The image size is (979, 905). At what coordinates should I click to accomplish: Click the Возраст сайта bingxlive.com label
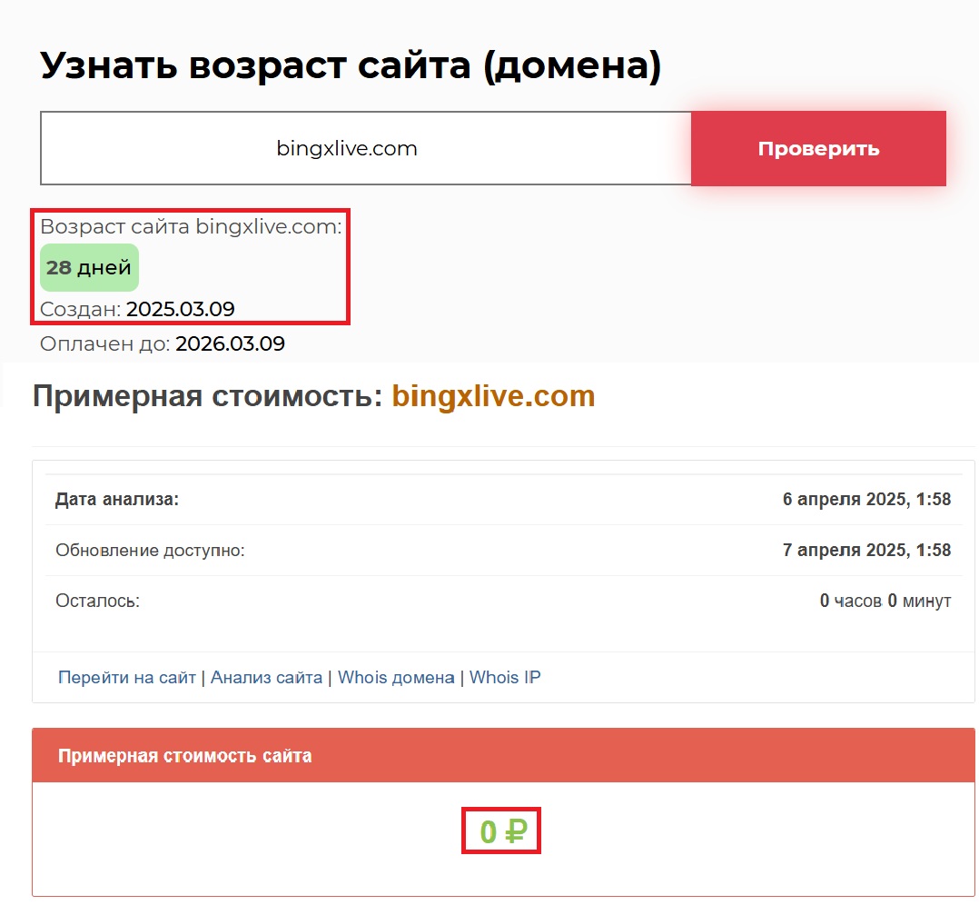tap(191, 227)
